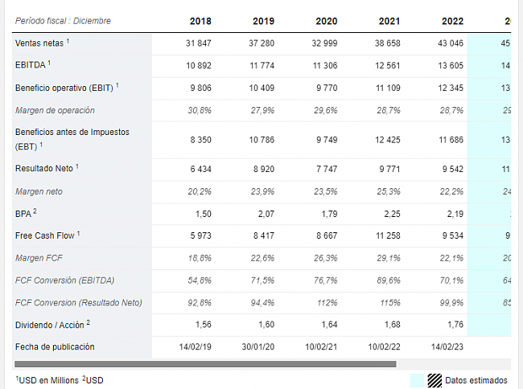Screen dimensions: 523x389
Task: Click the 2019 EBITDA value 11 774
Action: (261, 66)
